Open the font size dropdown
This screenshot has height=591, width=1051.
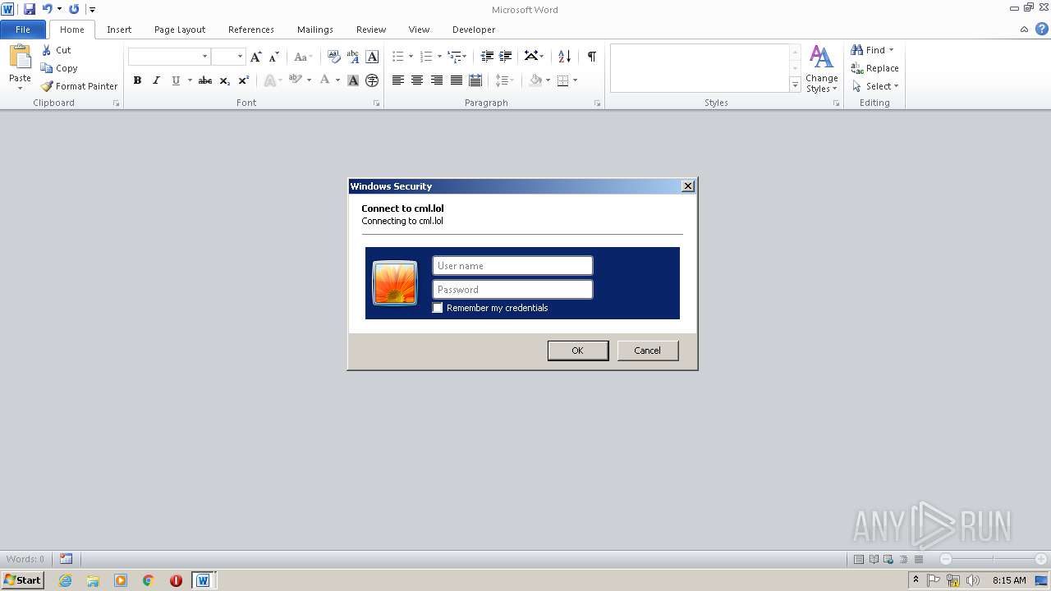coord(240,57)
